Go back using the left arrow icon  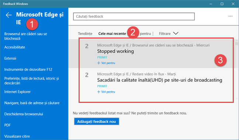[x=9, y=15]
